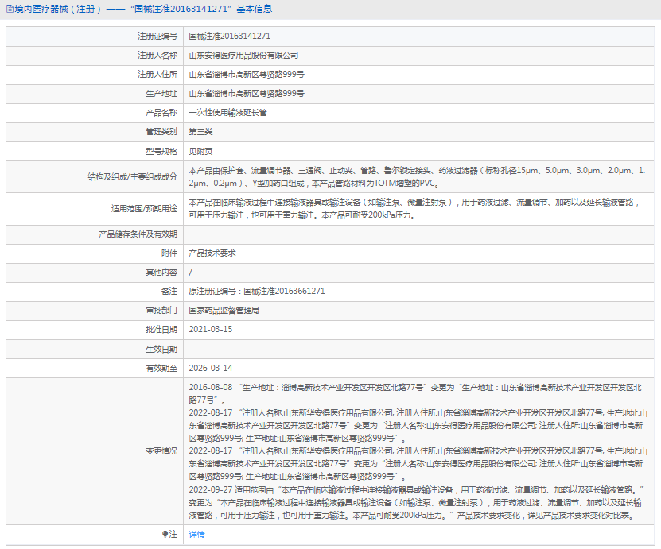Click the 型号规格 row label
661x549 pixels.
click(x=161, y=151)
